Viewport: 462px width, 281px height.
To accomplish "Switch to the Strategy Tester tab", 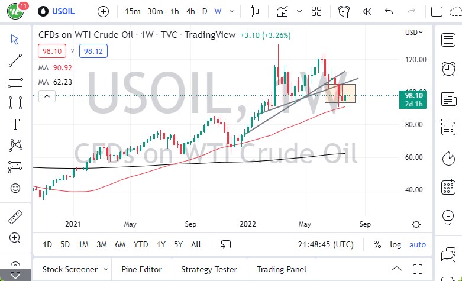I will (209, 269).
